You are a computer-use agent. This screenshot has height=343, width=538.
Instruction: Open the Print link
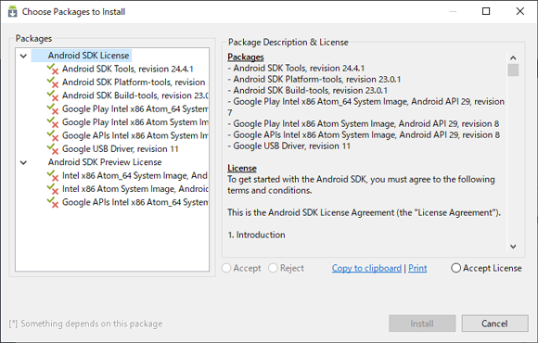(x=417, y=268)
